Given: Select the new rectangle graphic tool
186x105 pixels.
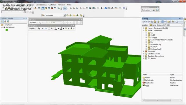Looking at the screenshot, I should pos(49,29).
